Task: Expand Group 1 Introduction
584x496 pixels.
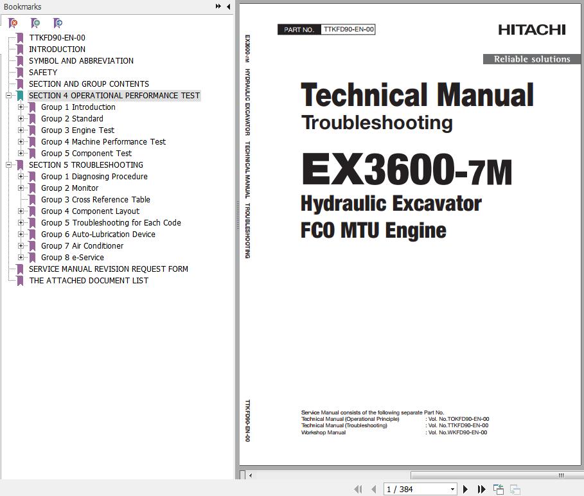Action: pyautogui.click(x=21, y=107)
